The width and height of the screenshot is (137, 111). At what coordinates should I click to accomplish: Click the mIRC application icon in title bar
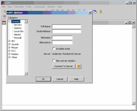[x=3, y=3]
